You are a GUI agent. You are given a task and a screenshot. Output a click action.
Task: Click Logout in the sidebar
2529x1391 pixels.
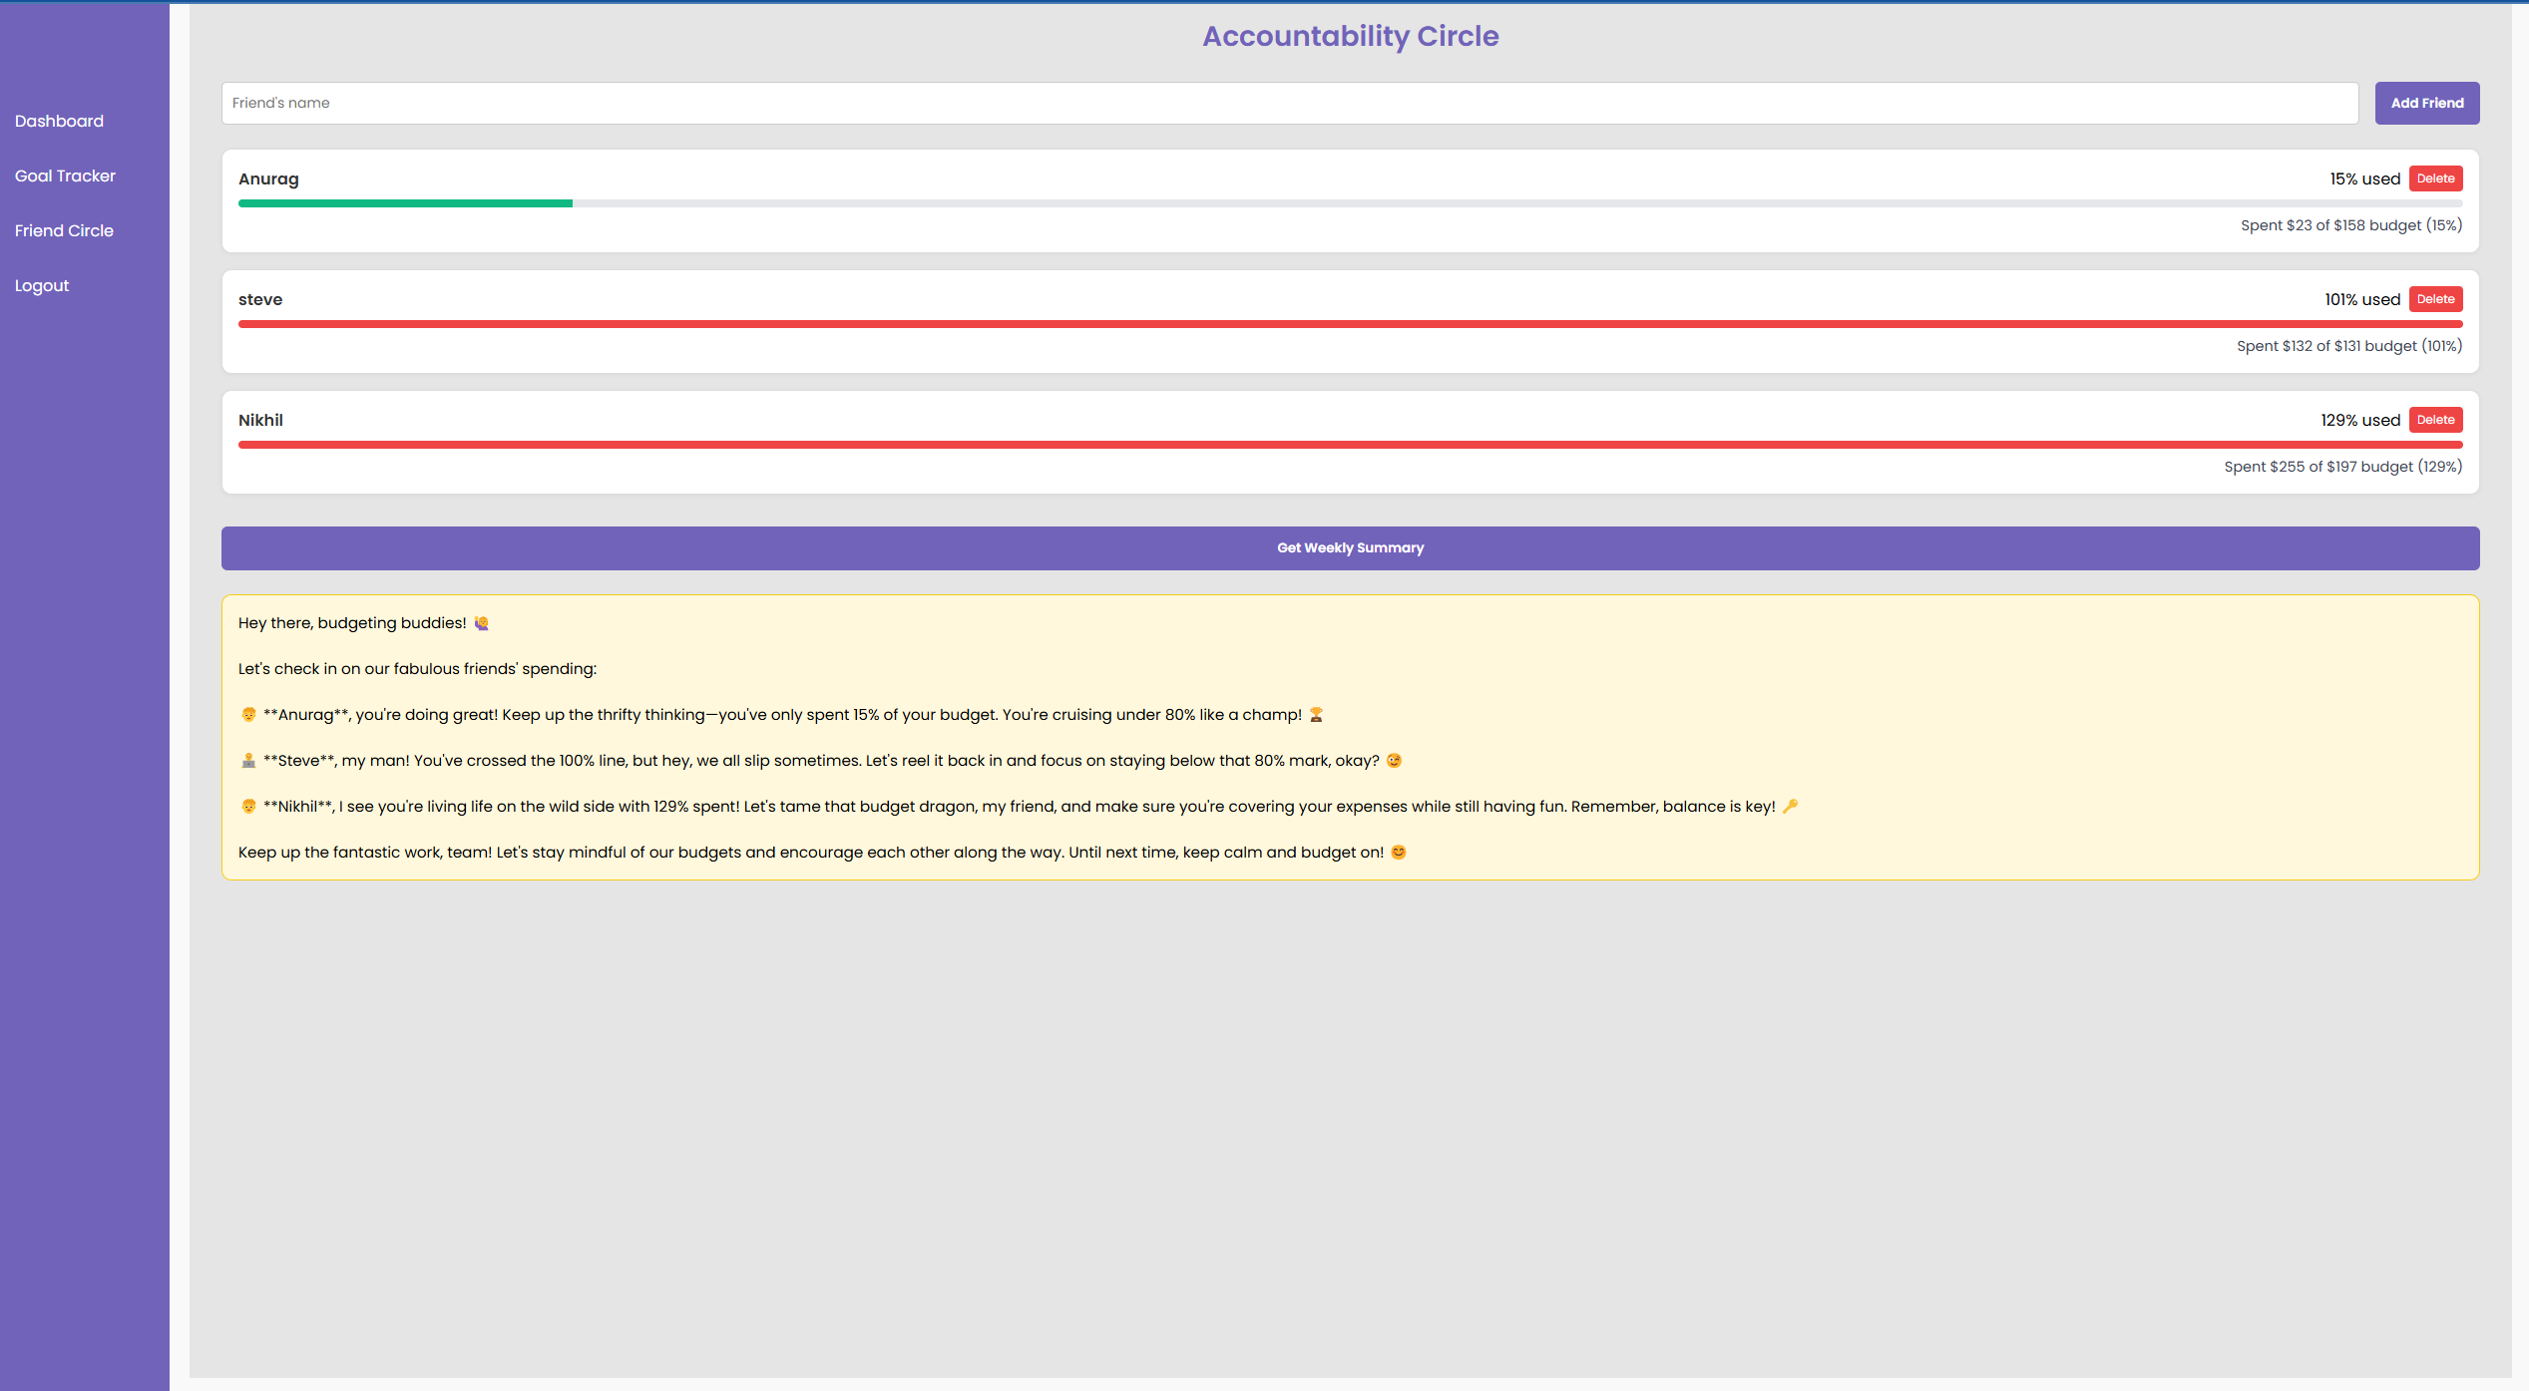(x=42, y=285)
